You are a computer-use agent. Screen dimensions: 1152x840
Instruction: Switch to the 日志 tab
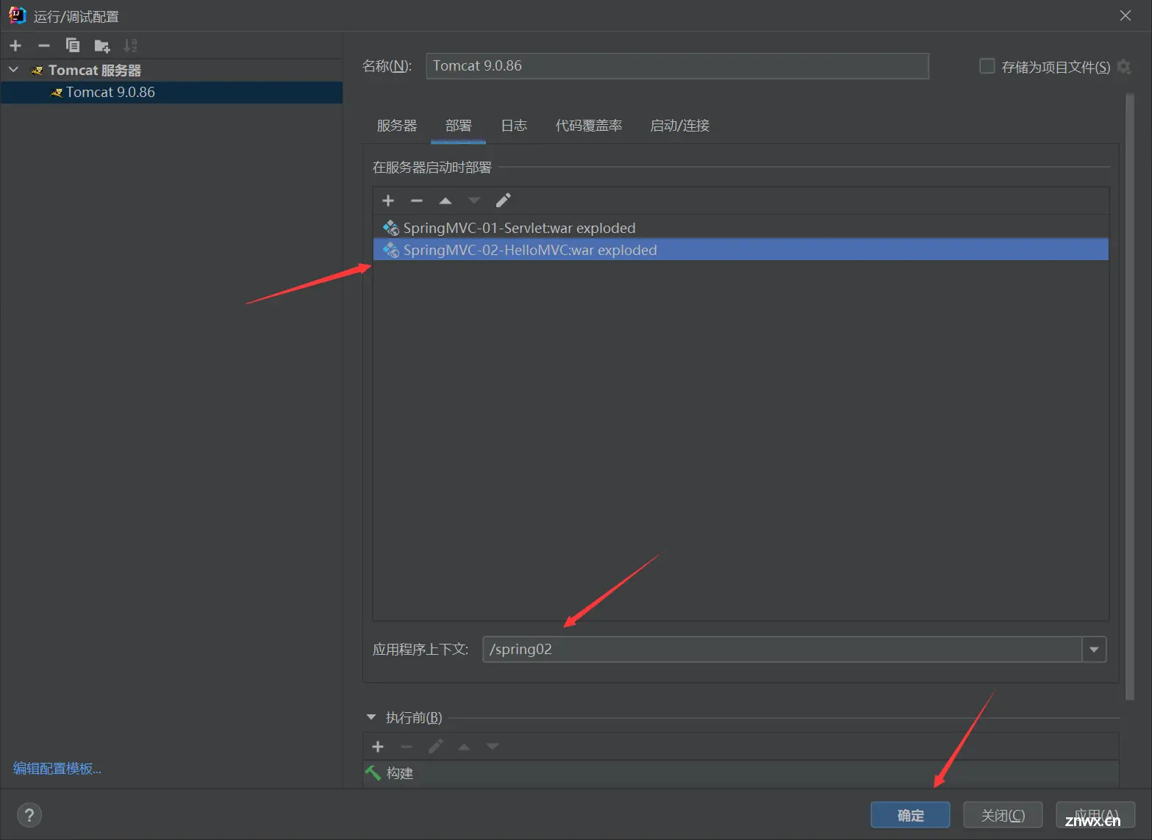click(x=514, y=126)
